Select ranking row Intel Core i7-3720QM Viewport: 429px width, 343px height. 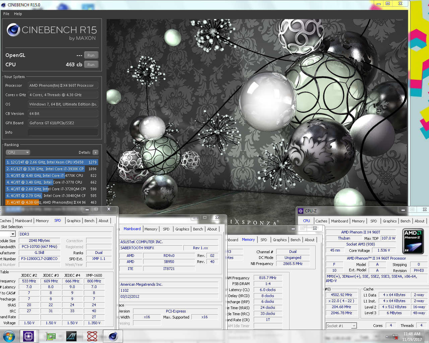tap(52, 189)
